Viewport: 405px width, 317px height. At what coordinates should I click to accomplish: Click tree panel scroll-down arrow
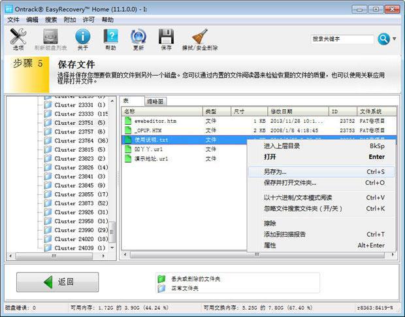pyautogui.click(x=112, y=248)
